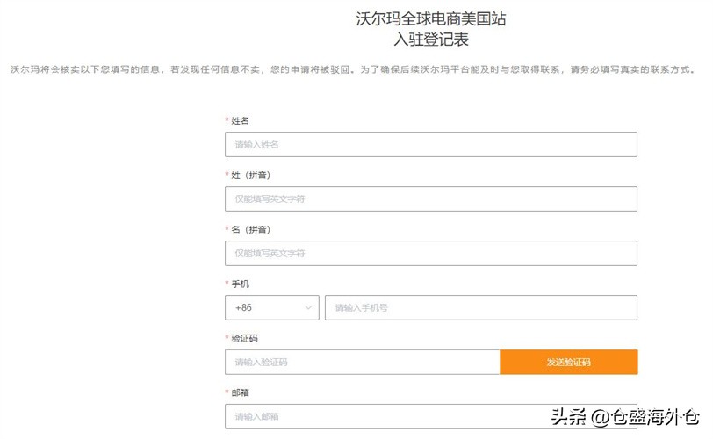The image size is (713, 439).
Task: Click the 请输入手机号 phone number field
Action: coord(481,307)
